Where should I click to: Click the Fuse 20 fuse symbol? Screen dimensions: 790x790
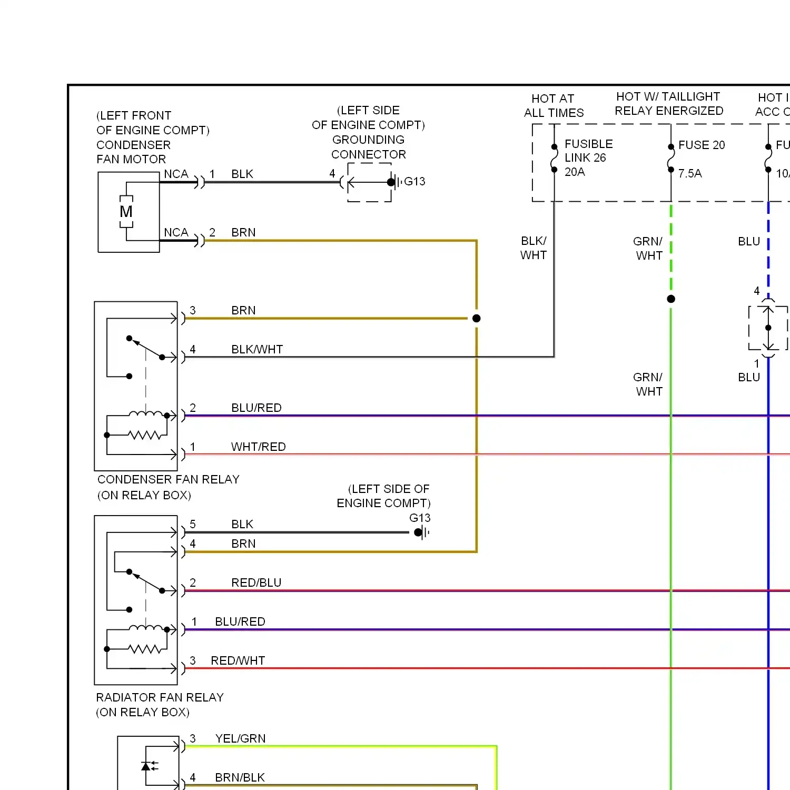coord(671,158)
